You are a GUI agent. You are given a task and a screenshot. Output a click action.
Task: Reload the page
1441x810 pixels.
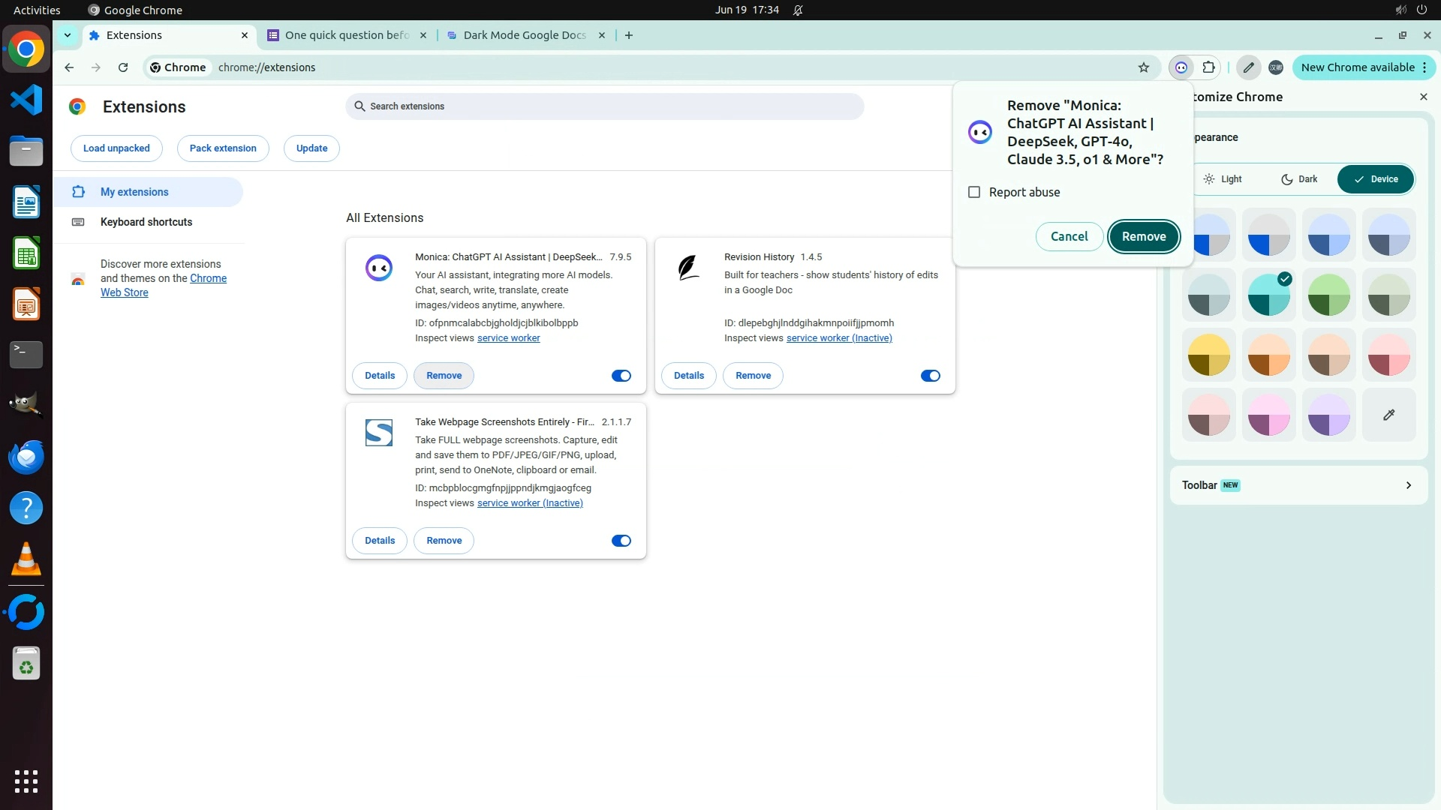click(123, 67)
